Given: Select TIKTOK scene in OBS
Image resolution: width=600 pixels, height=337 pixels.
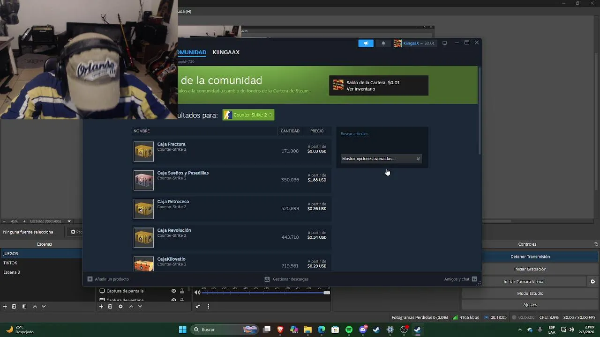Looking at the screenshot, I should click(41, 263).
